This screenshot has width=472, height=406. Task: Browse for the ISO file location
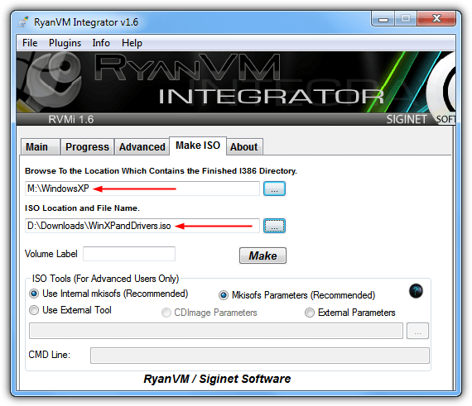tap(274, 226)
